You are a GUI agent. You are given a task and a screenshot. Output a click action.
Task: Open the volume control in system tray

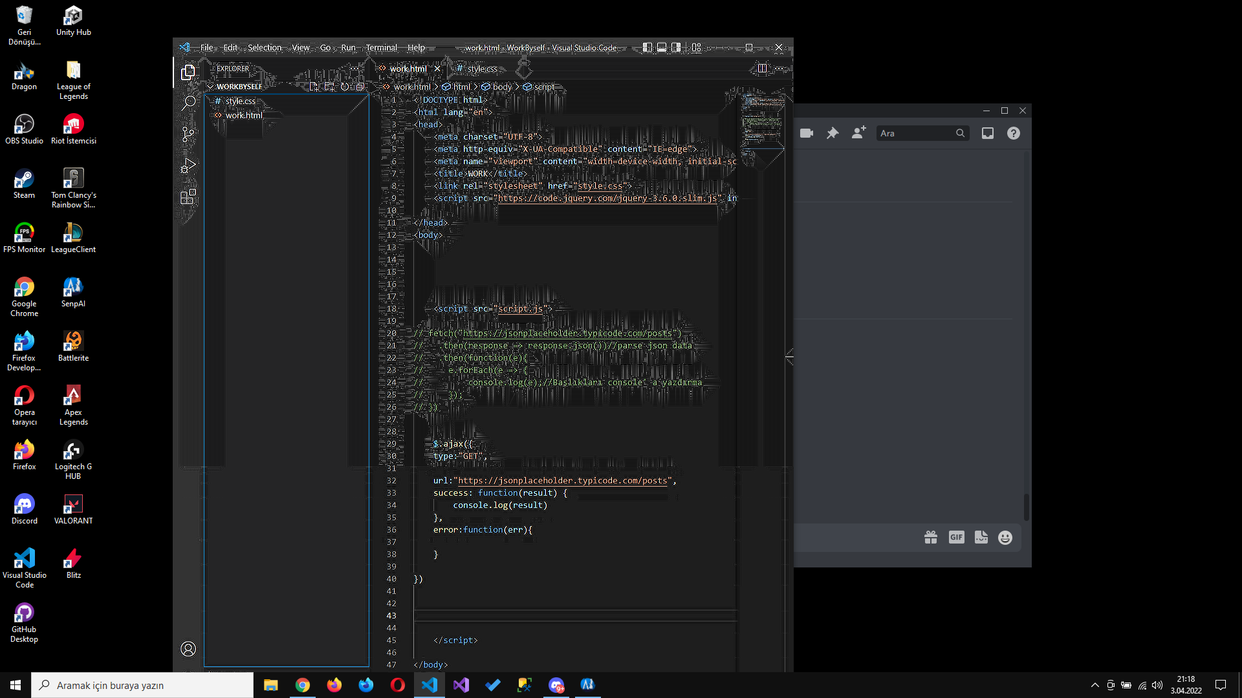tap(1157, 685)
